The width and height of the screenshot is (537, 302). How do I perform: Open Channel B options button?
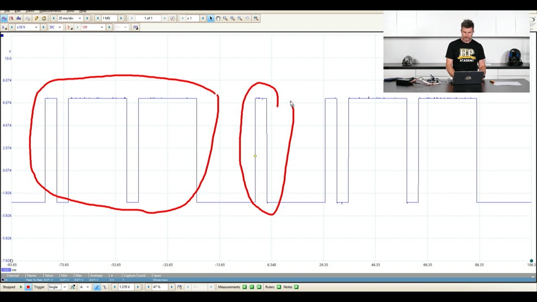point(69,27)
